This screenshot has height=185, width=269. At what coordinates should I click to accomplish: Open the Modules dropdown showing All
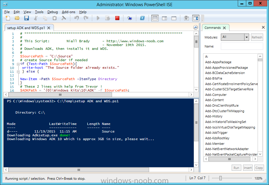click(235, 37)
